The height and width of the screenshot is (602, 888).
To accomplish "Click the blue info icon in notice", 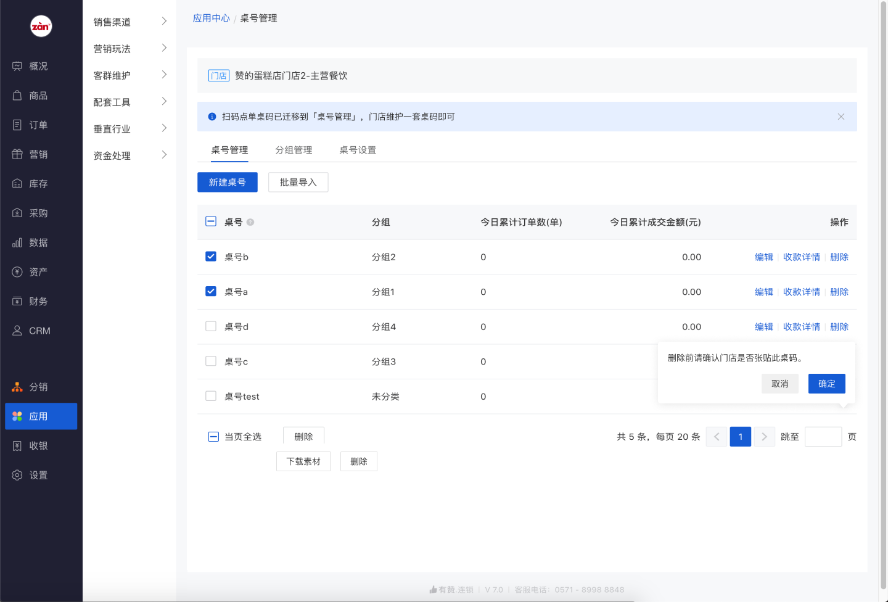I will click(212, 117).
